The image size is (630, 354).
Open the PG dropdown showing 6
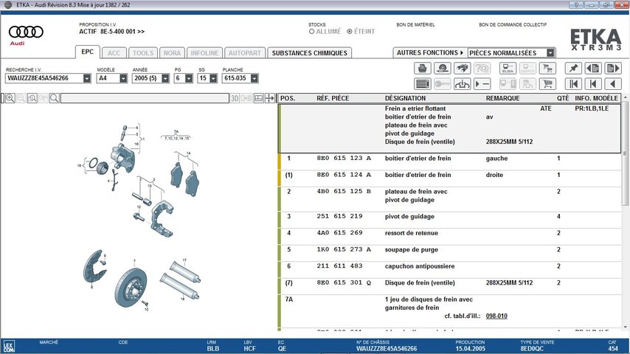pyautogui.click(x=189, y=78)
